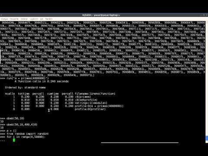This screenshot has width=208, height=156.
Task: Click the profile:0(a = primes(4000000)) row
Action: [68, 106]
